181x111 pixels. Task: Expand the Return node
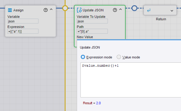pyautogui.click(x=172, y=11)
